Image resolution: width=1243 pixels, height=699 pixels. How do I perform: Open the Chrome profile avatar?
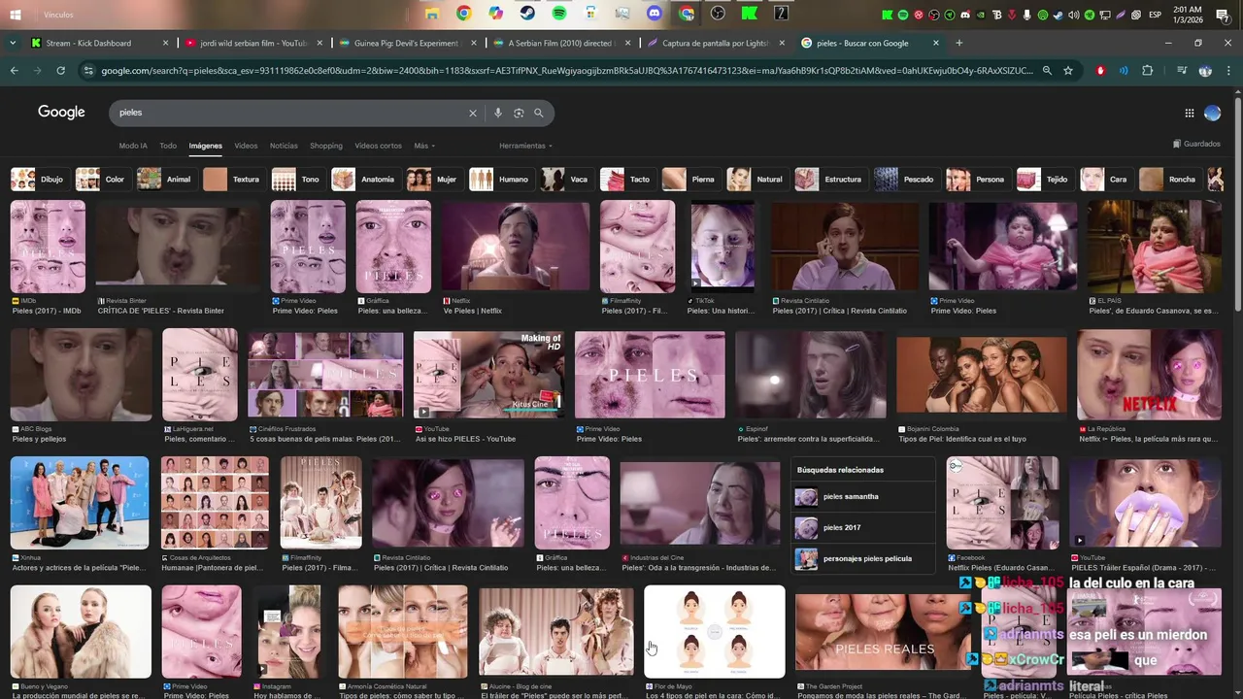coord(1205,71)
